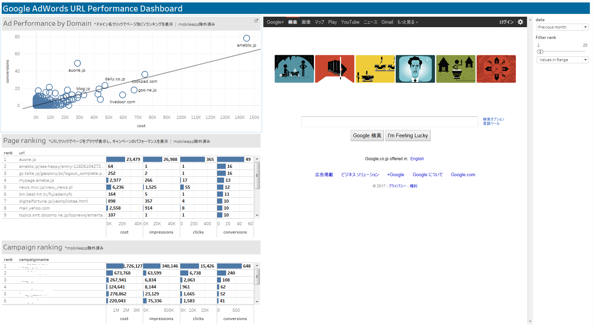Click the campfire doodle tile
This screenshot has width=593, height=327.
294,69
